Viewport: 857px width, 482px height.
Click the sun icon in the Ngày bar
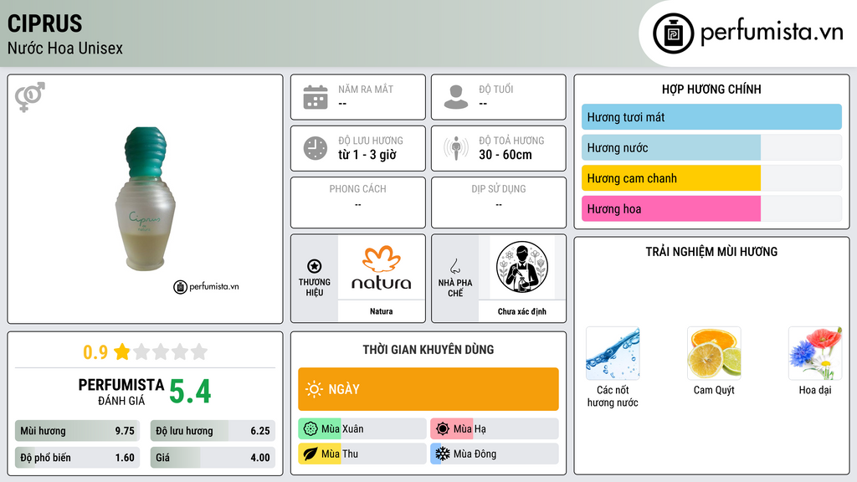314,389
